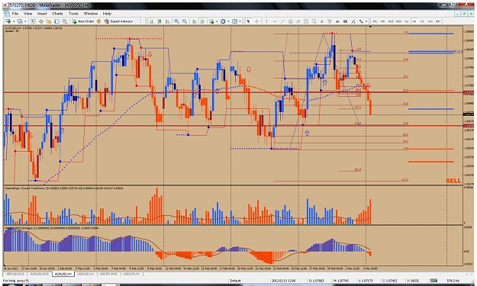Set timeframe to MN
477x286 pixels.
pyautogui.click(x=438, y=21)
